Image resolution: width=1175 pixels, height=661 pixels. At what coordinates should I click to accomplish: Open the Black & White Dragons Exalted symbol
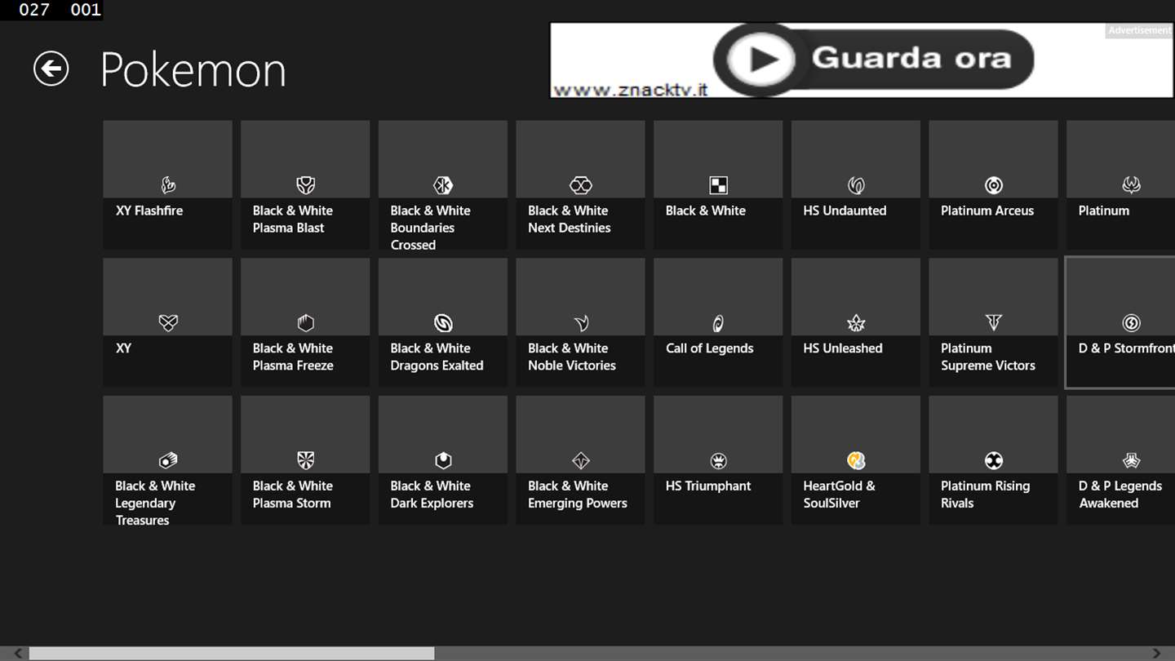[x=443, y=323]
